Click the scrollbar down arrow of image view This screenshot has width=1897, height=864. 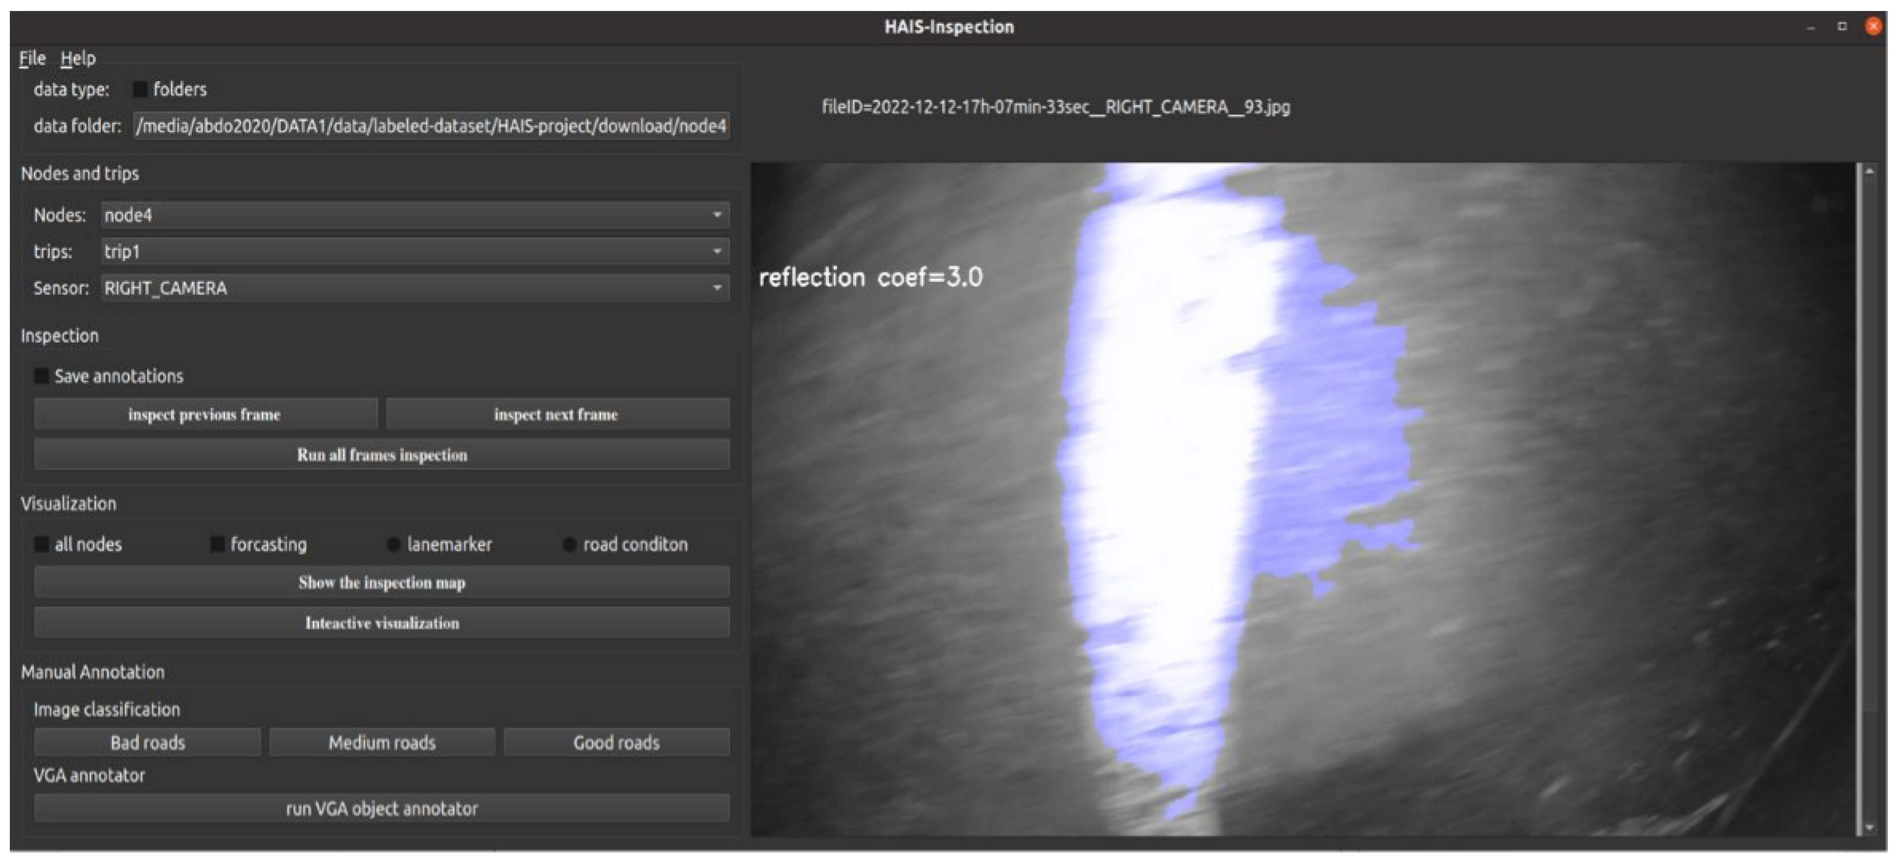(x=1870, y=827)
